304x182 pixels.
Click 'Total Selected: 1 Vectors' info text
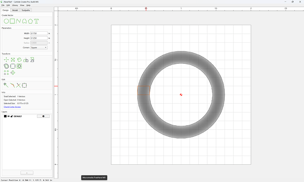pyautogui.click(x=15, y=96)
